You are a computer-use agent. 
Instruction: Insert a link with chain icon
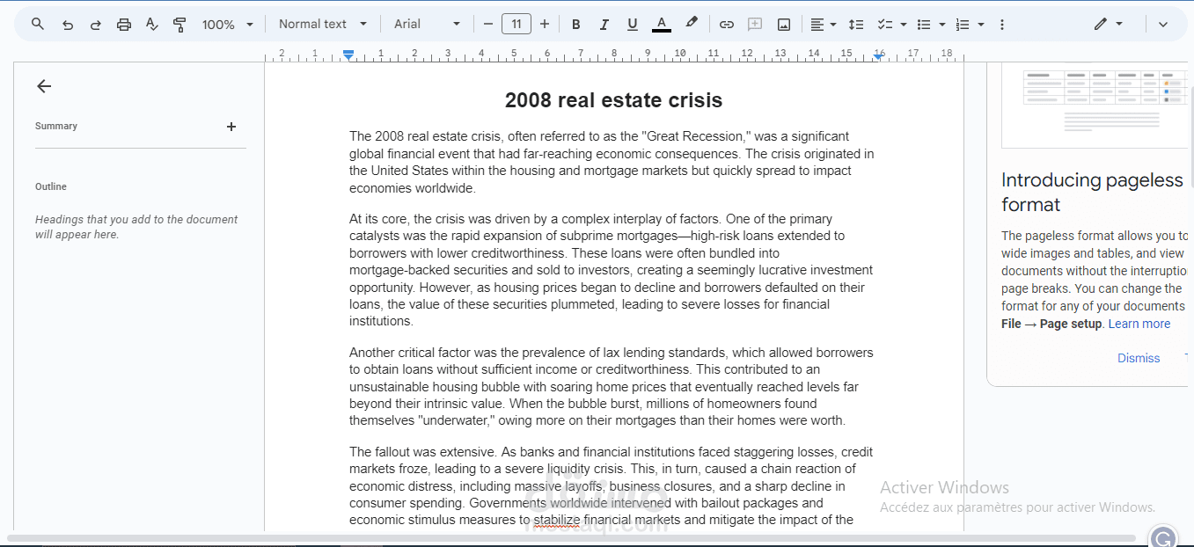click(726, 25)
